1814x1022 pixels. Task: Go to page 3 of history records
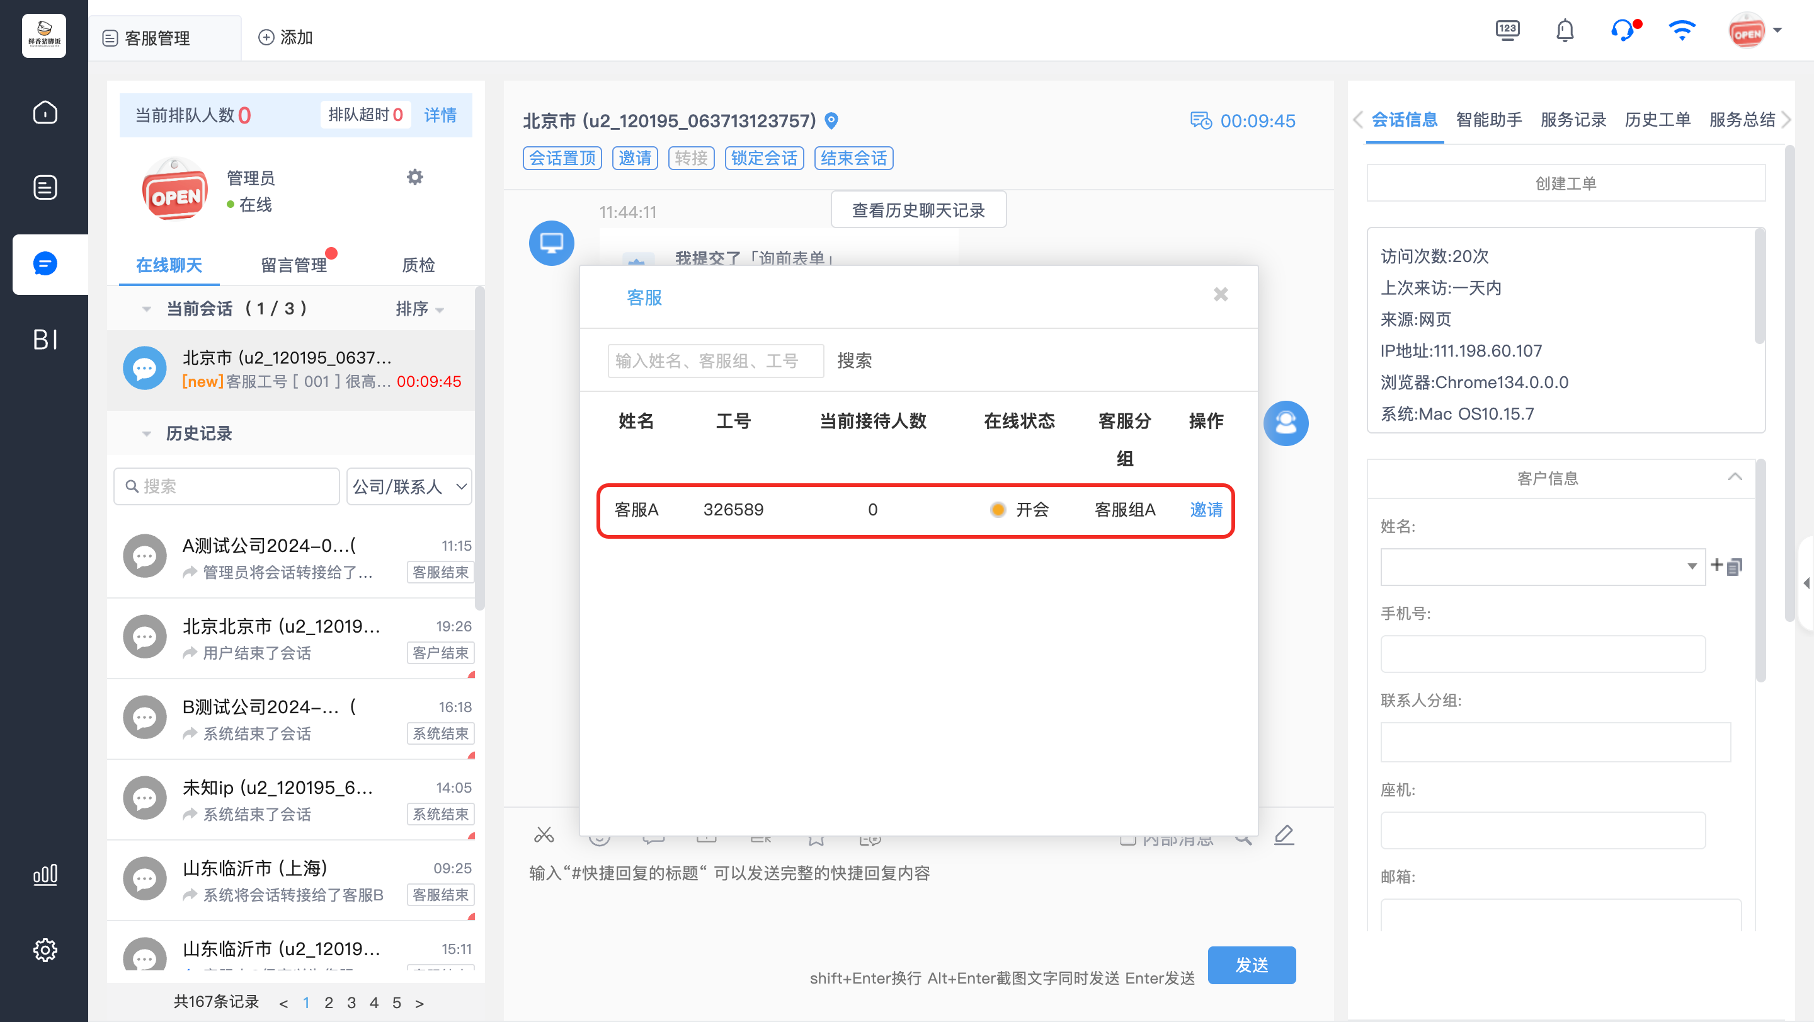click(351, 1002)
